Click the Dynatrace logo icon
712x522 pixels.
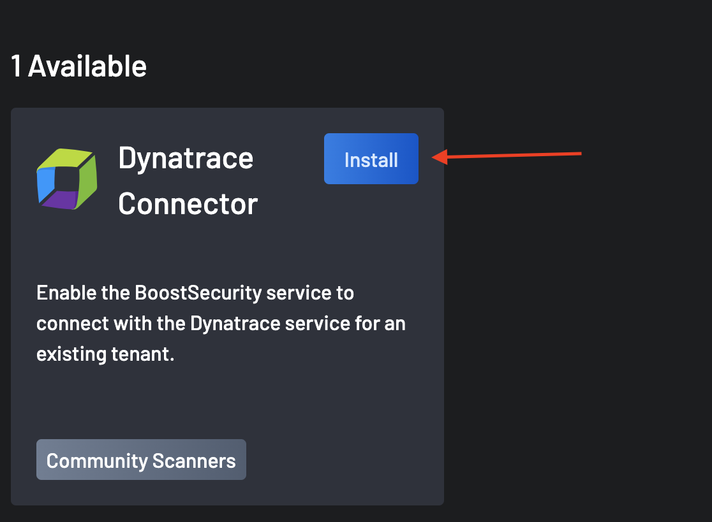67,179
